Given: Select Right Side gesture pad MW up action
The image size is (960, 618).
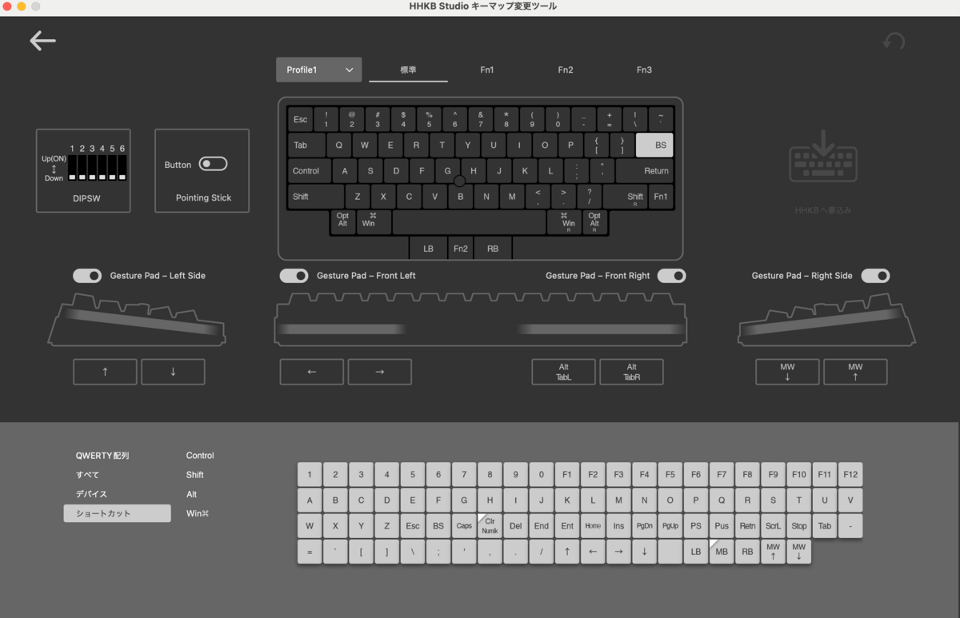Looking at the screenshot, I should point(855,372).
